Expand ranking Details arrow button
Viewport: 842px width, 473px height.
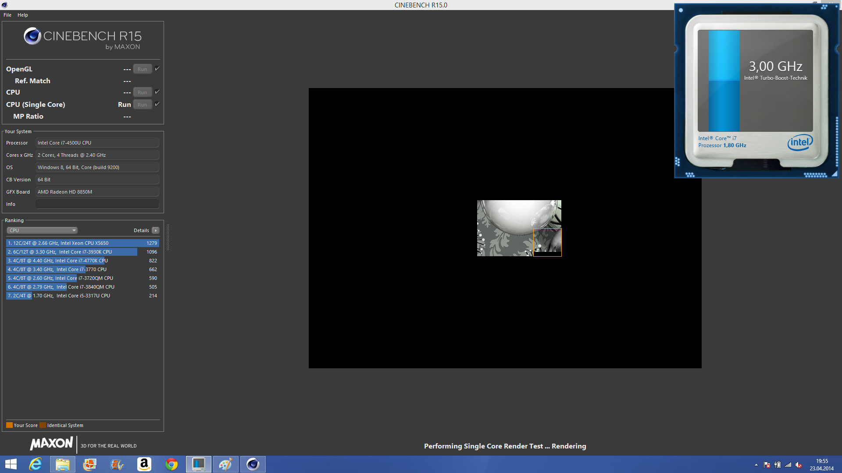click(x=156, y=230)
